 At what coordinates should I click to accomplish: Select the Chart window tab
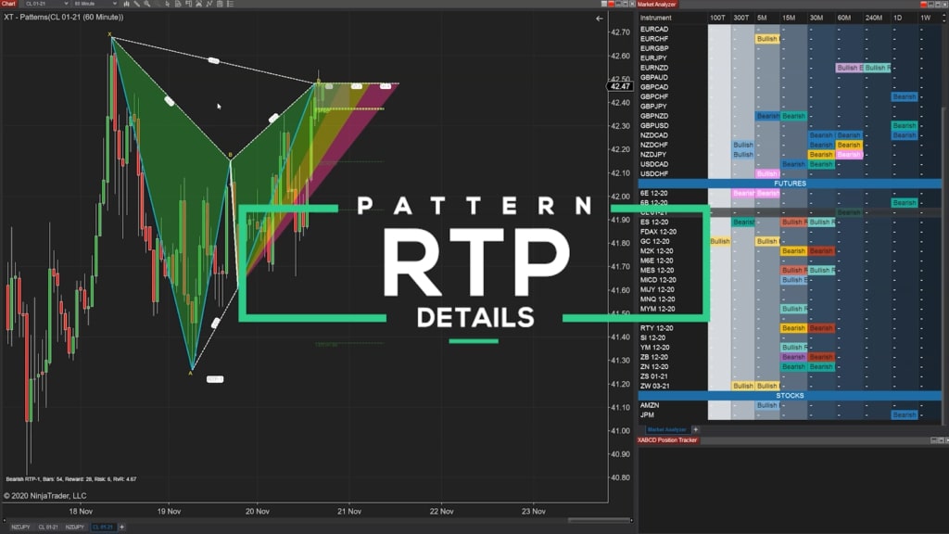[x=8, y=4]
